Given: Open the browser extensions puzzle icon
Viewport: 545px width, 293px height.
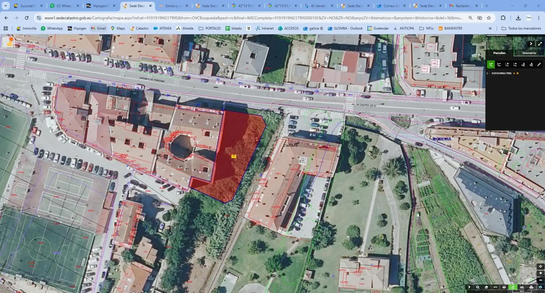Looking at the screenshot, I should pyautogui.click(x=503, y=18).
